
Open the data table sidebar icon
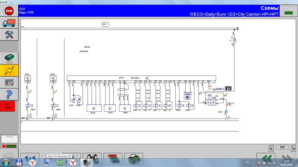click(9, 82)
